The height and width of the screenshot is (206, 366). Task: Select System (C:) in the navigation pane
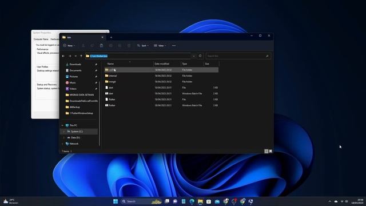click(x=77, y=132)
